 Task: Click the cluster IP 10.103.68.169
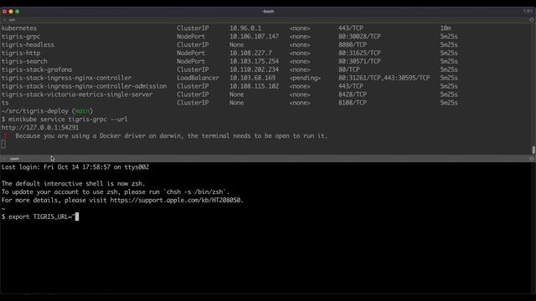(252, 78)
